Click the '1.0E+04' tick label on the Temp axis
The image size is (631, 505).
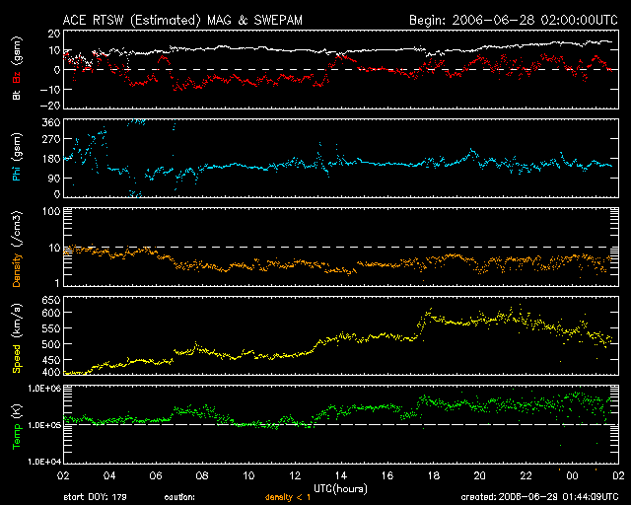[x=44, y=461]
